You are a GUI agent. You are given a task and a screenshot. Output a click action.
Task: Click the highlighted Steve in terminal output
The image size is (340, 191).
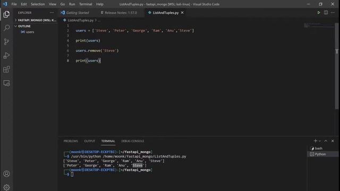coord(138,165)
